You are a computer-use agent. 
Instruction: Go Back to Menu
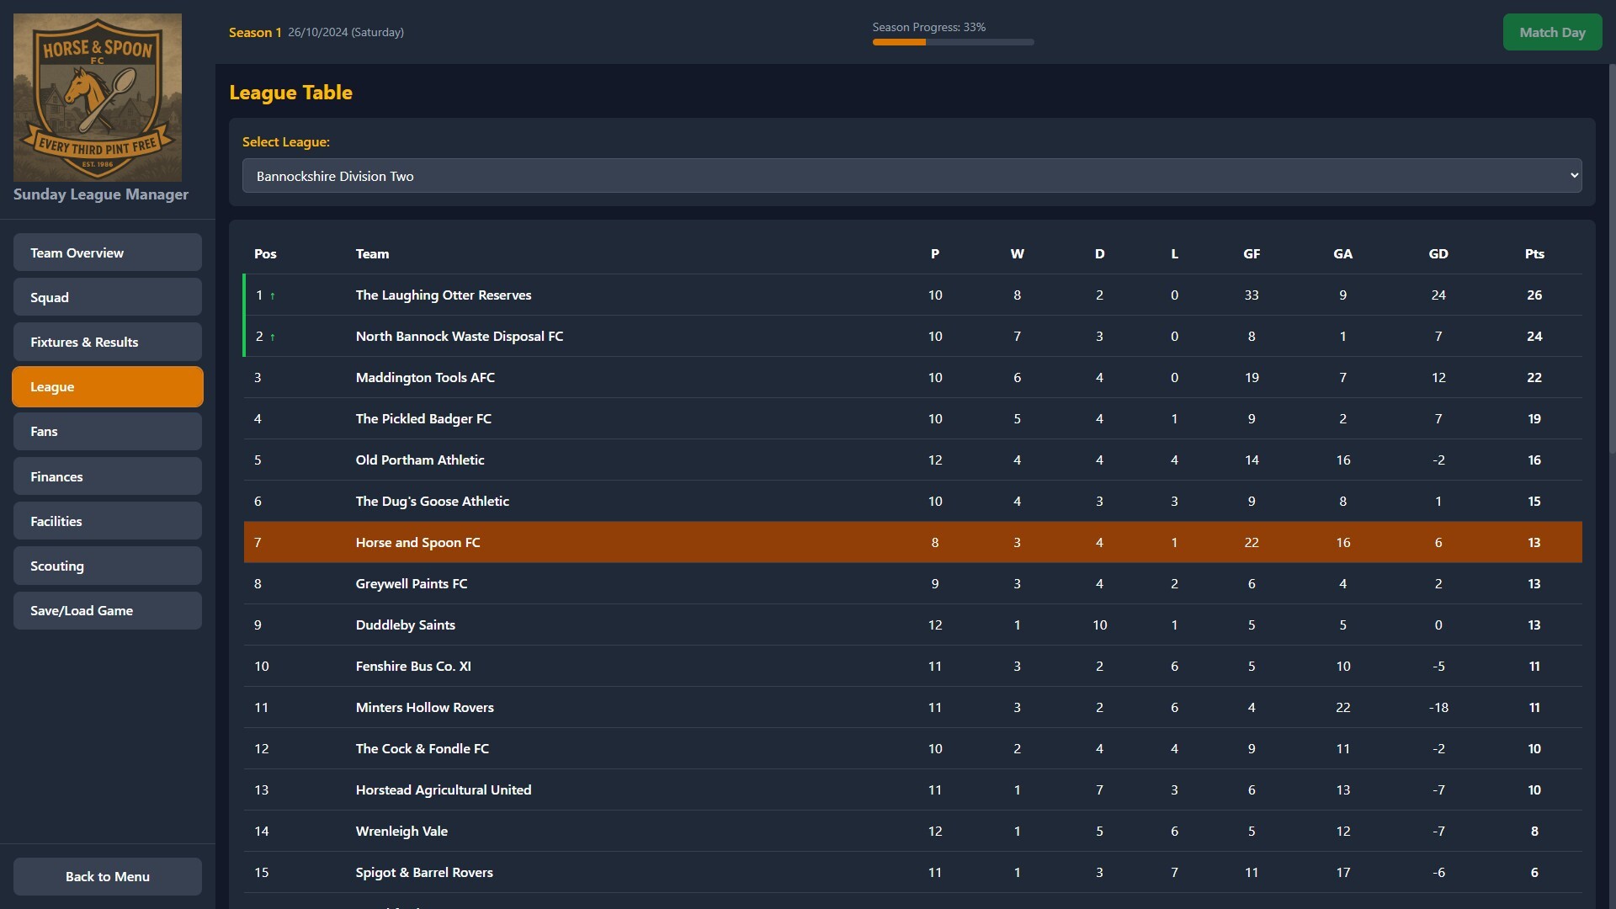coord(107,876)
